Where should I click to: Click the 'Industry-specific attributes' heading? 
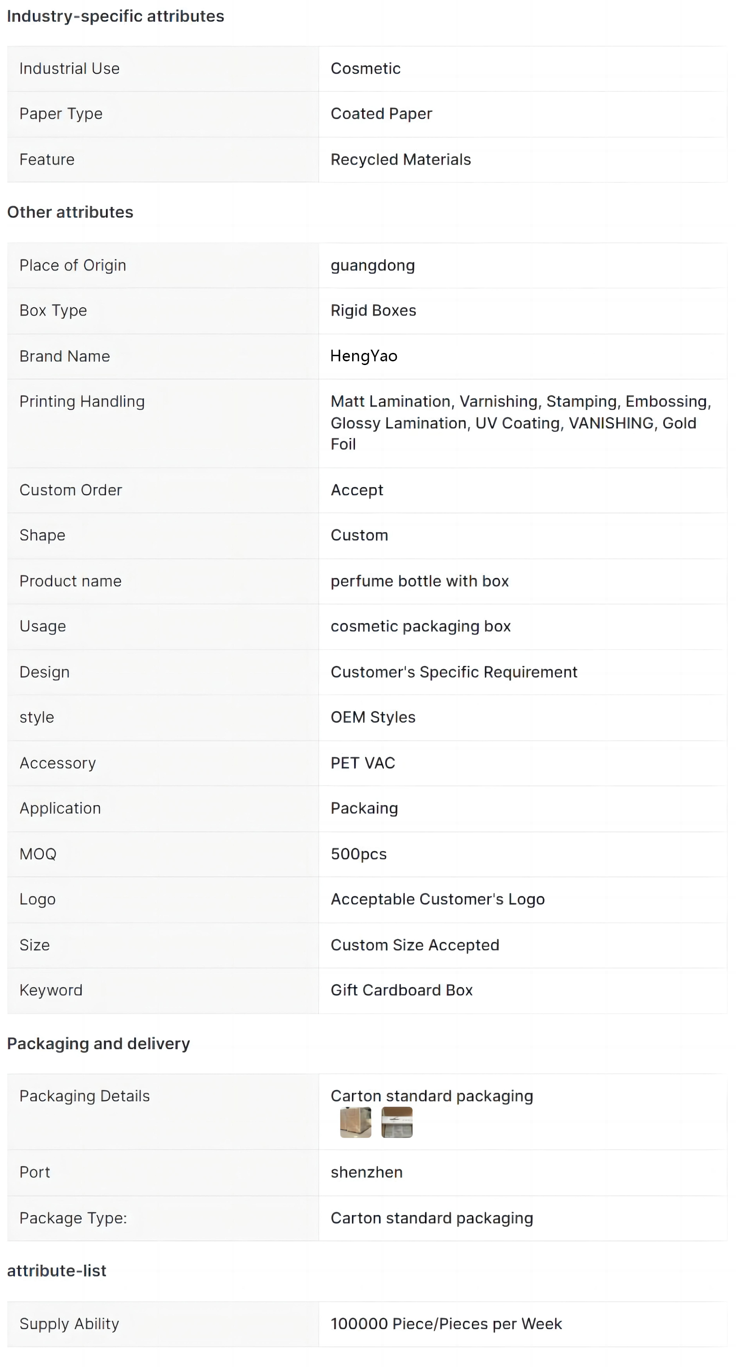click(x=115, y=16)
